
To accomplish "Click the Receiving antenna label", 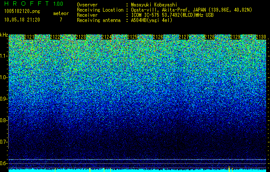I will point(99,20).
